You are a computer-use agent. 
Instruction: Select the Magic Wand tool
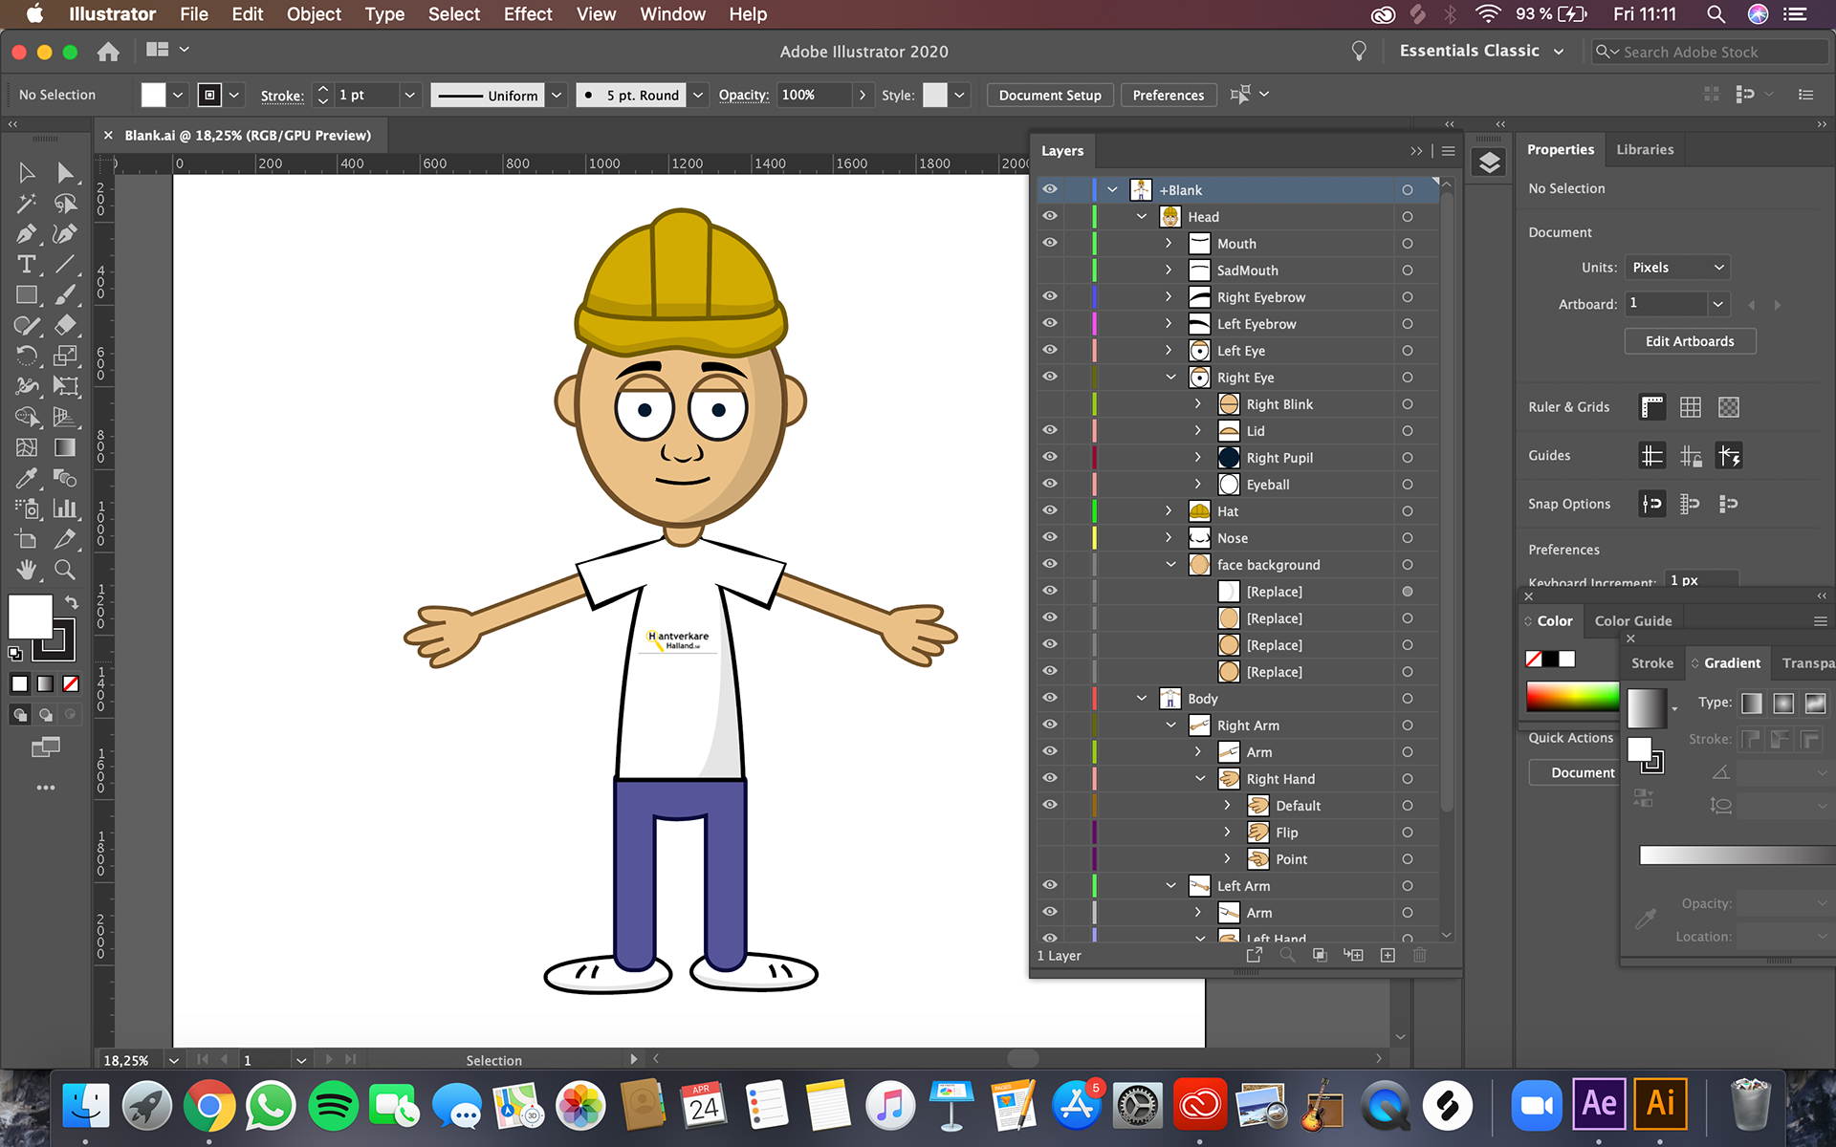(x=27, y=204)
